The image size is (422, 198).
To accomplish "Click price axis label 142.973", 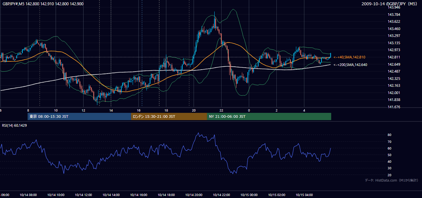I will coord(394,50).
